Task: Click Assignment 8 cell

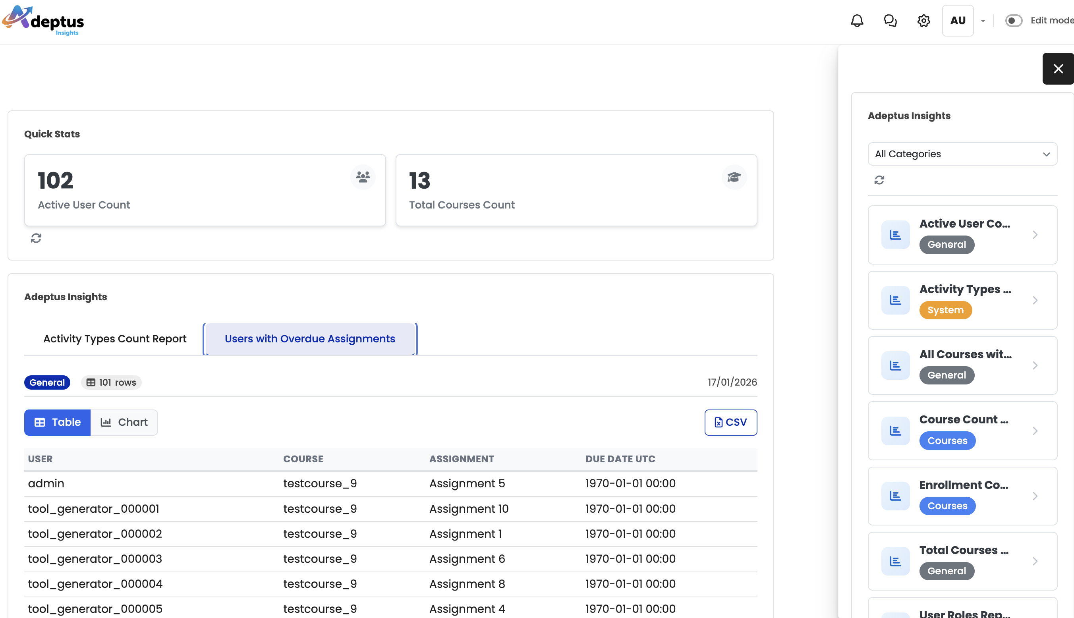Action: pyautogui.click(x=467, y=583)
